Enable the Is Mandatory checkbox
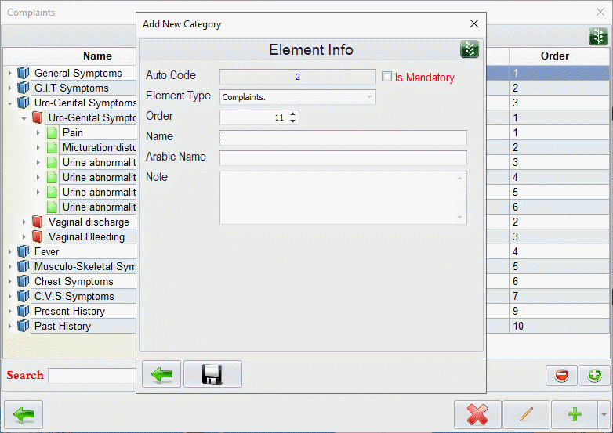This screenshot has height=433, width=613. click(386, 77)
